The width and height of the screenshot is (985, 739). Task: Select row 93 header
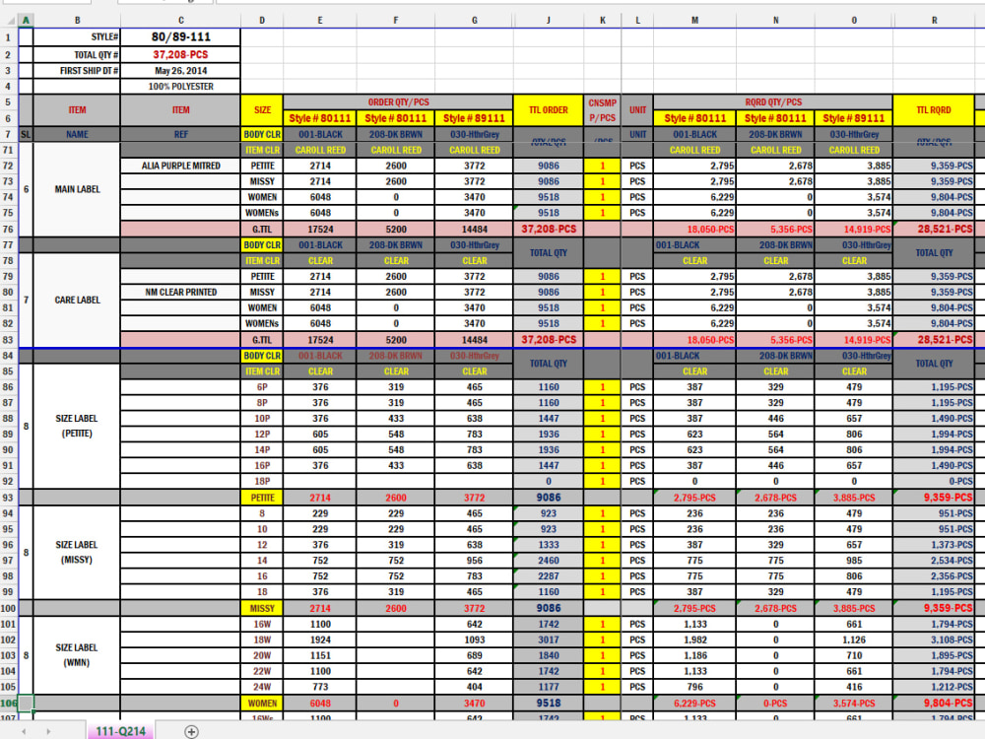coord(9,498)
